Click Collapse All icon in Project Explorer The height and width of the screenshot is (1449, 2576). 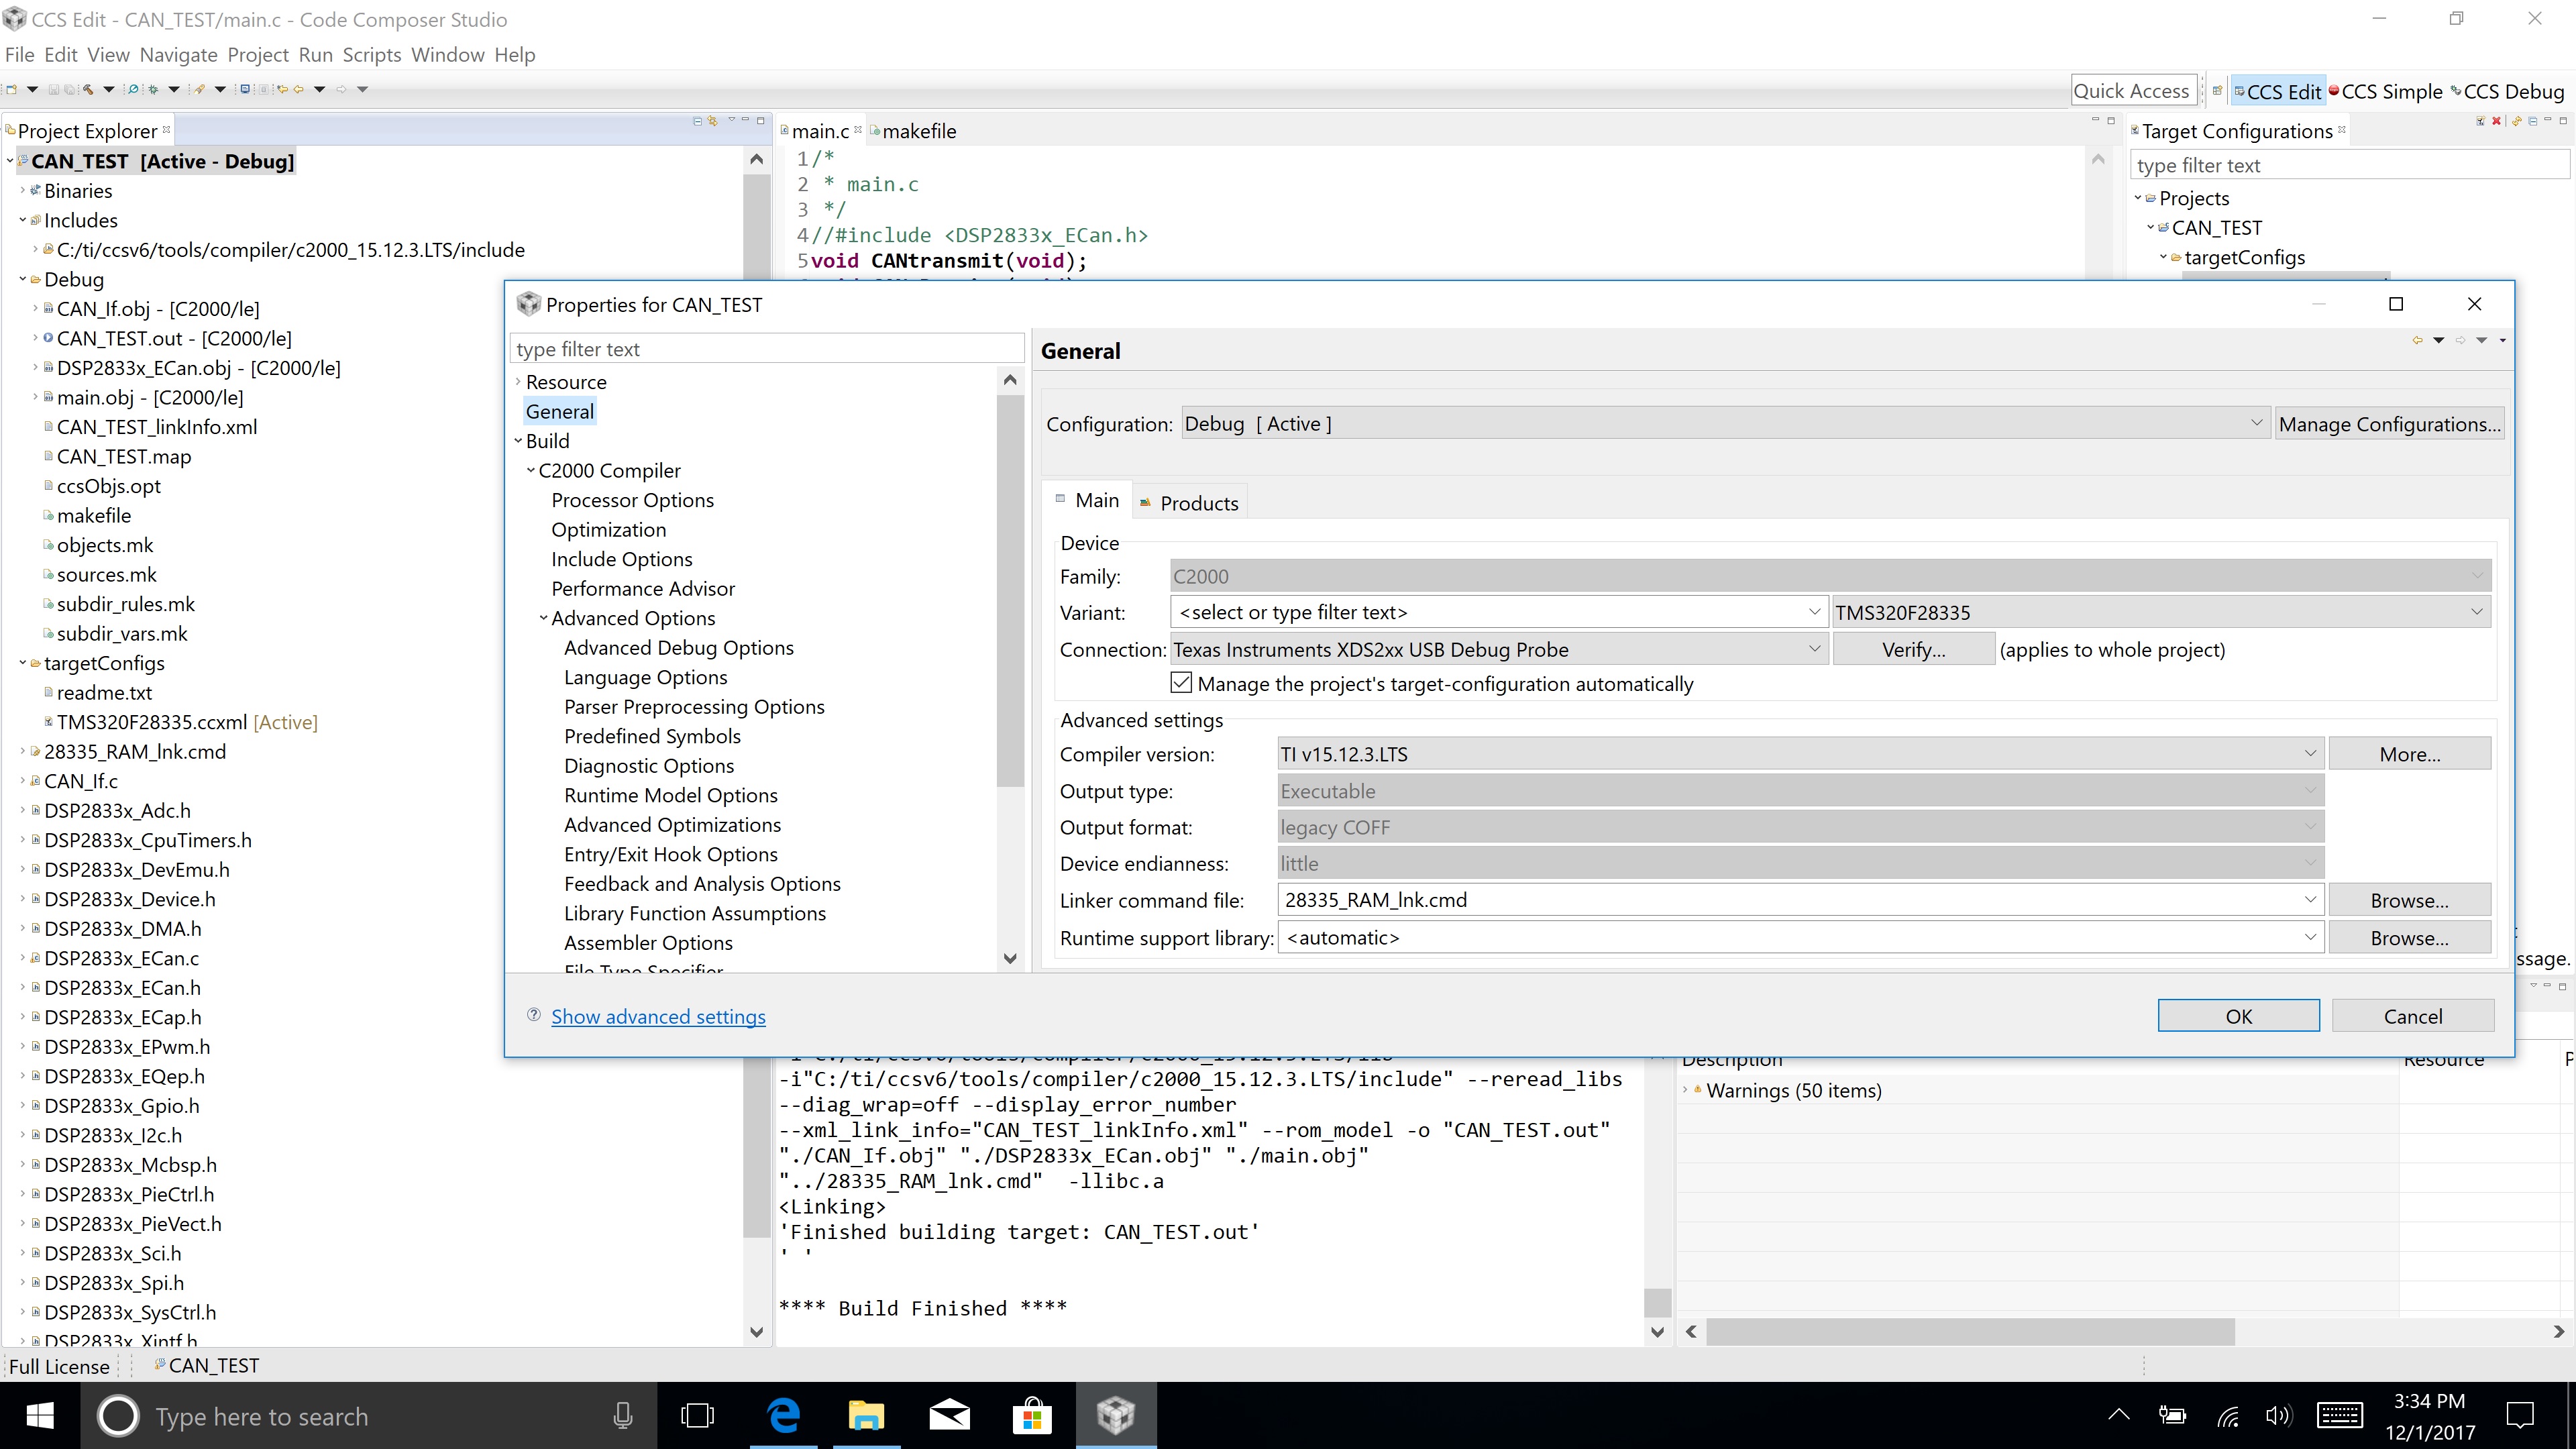pos(698,122)
